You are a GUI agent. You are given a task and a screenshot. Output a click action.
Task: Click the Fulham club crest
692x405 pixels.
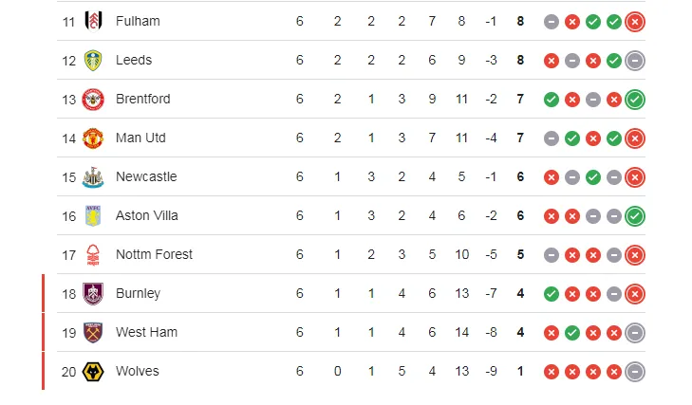click(93, 21)
